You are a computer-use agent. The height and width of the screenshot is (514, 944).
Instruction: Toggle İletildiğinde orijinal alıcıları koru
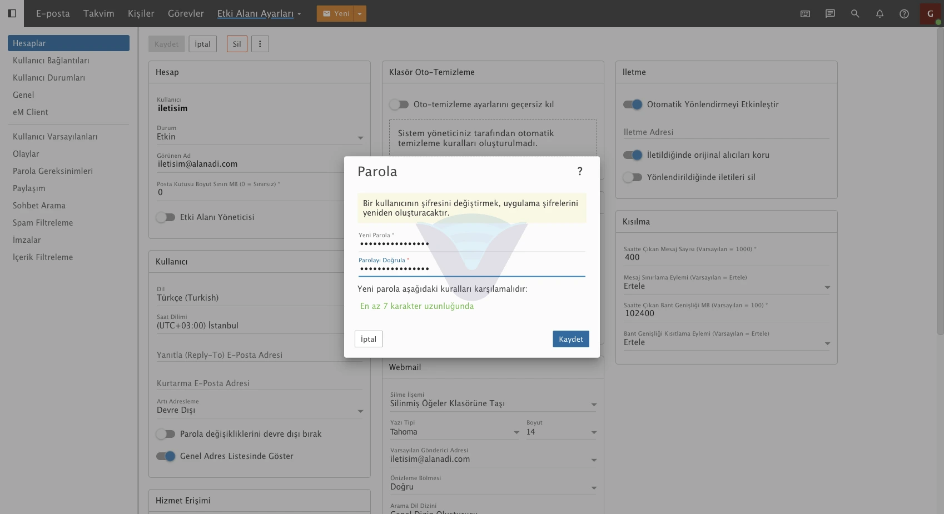(633, 155)
